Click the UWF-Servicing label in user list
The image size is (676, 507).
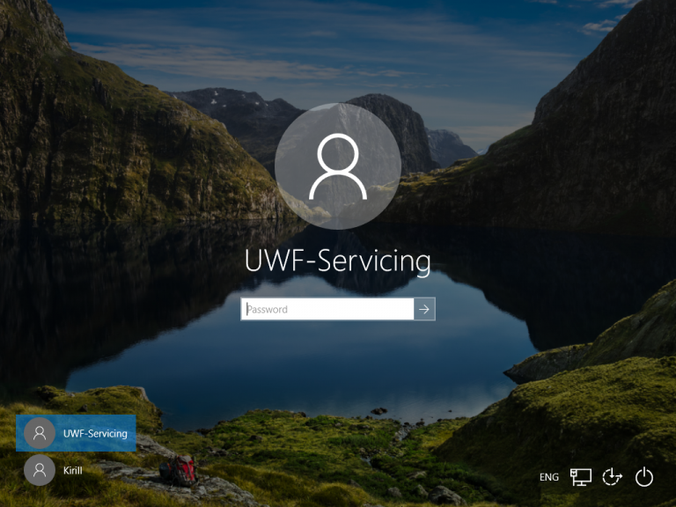(x=95, y=433)
